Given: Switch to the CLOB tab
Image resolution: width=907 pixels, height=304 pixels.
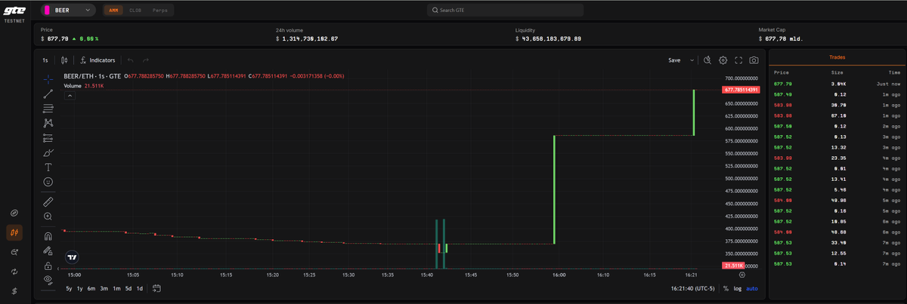Looking at the screenshot, I should (135, 11).
